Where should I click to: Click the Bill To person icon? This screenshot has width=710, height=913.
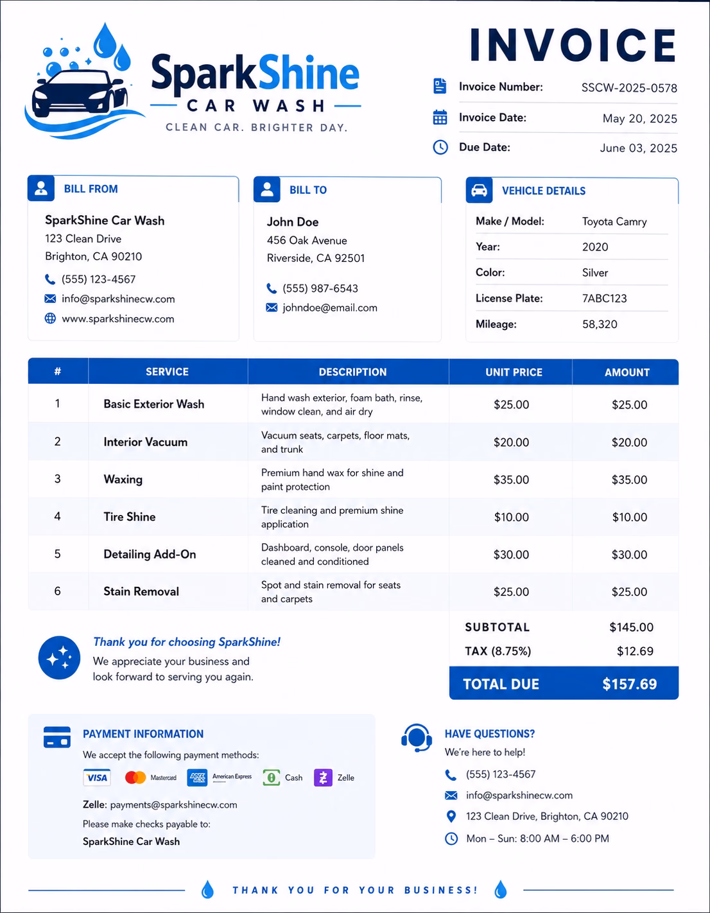pos(267,189)
